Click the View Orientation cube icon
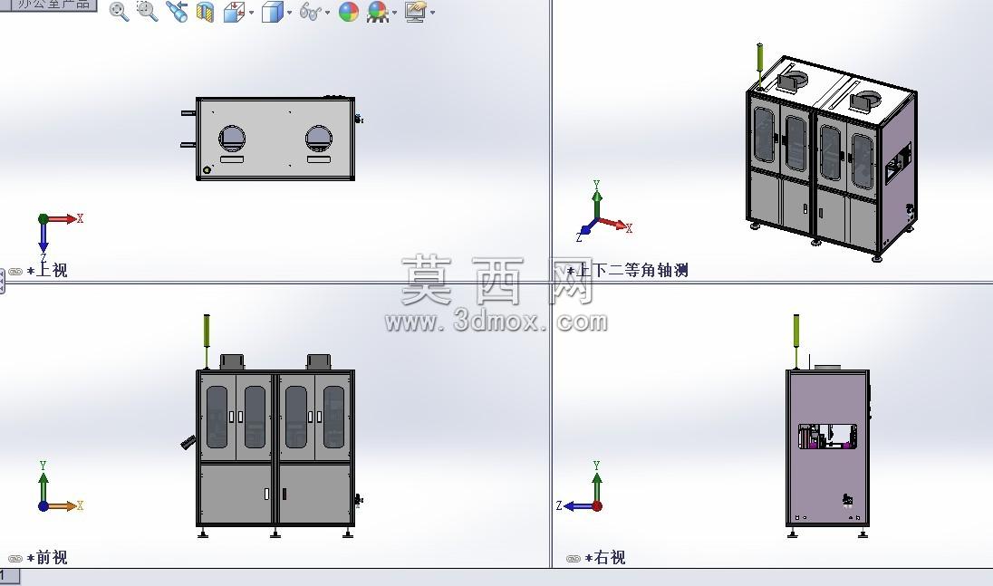The width and height of the screenshot is (993, 586). click(234, 12)
